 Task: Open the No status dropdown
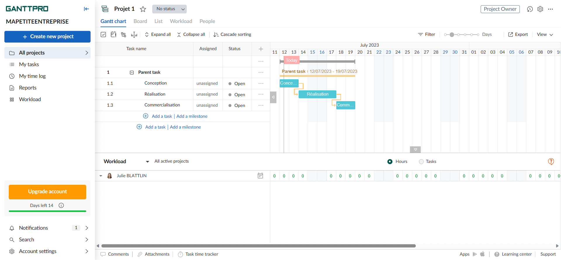coord(169,9)
